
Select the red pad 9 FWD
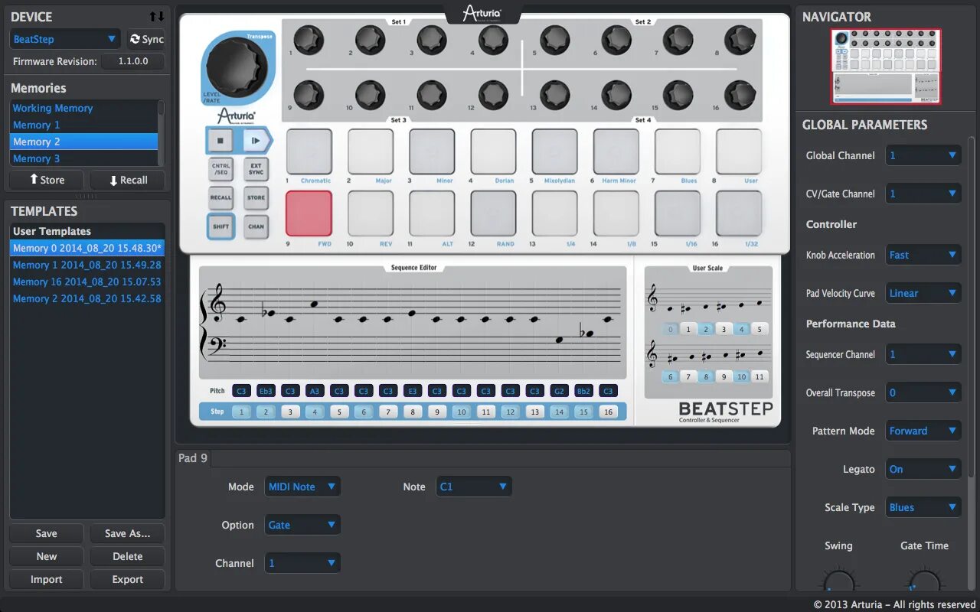tap(309, 213)
